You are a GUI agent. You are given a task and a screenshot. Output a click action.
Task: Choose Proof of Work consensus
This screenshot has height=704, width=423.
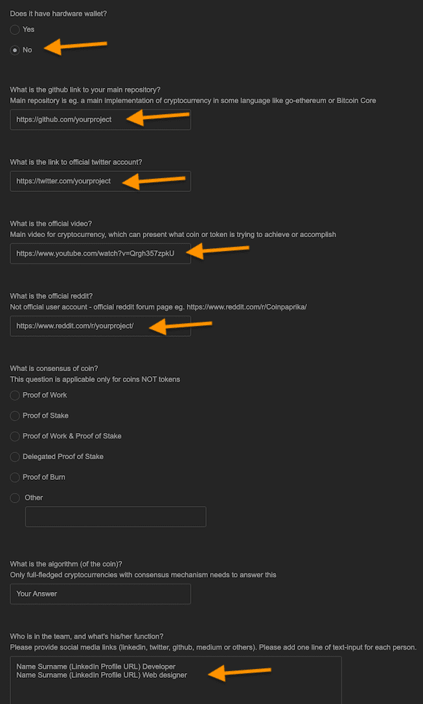pyautogui.click(x=15, y=395)
